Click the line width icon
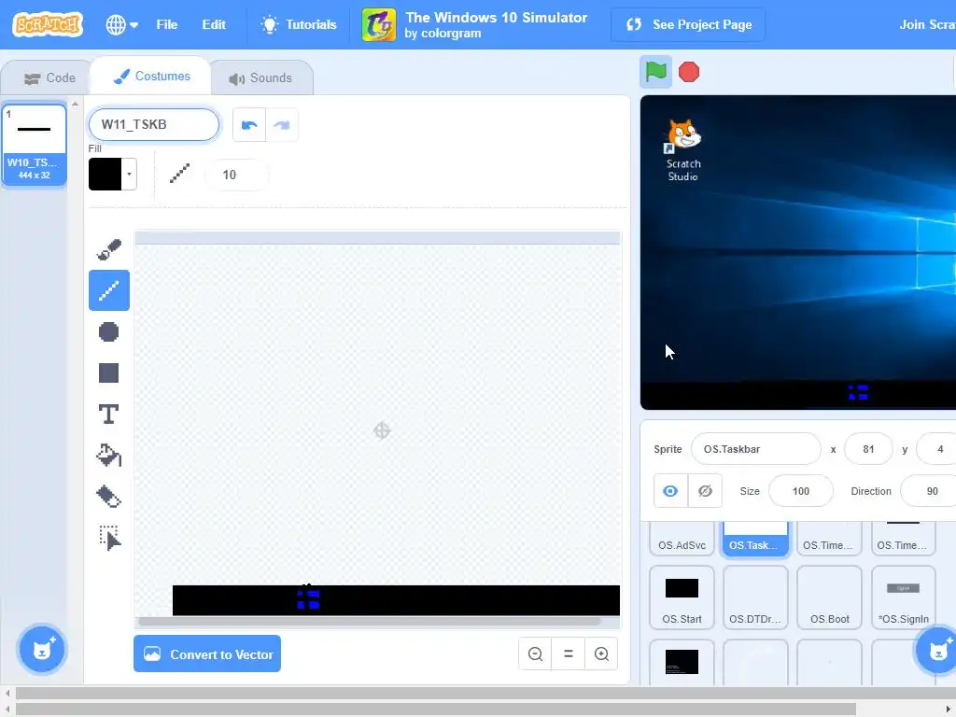The width and height of the screenshot is (956, 717). [x=180, y=174]
